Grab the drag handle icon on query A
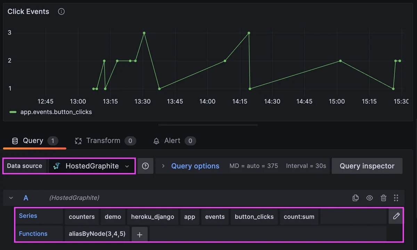 [396, 197]
